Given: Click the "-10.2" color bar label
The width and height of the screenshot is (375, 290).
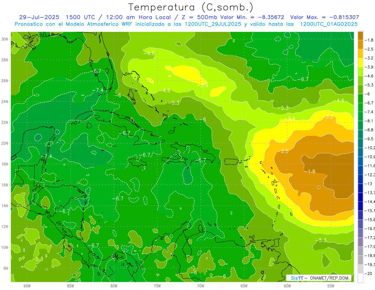Looking at the screenshot, I should (x=370, y=148).
